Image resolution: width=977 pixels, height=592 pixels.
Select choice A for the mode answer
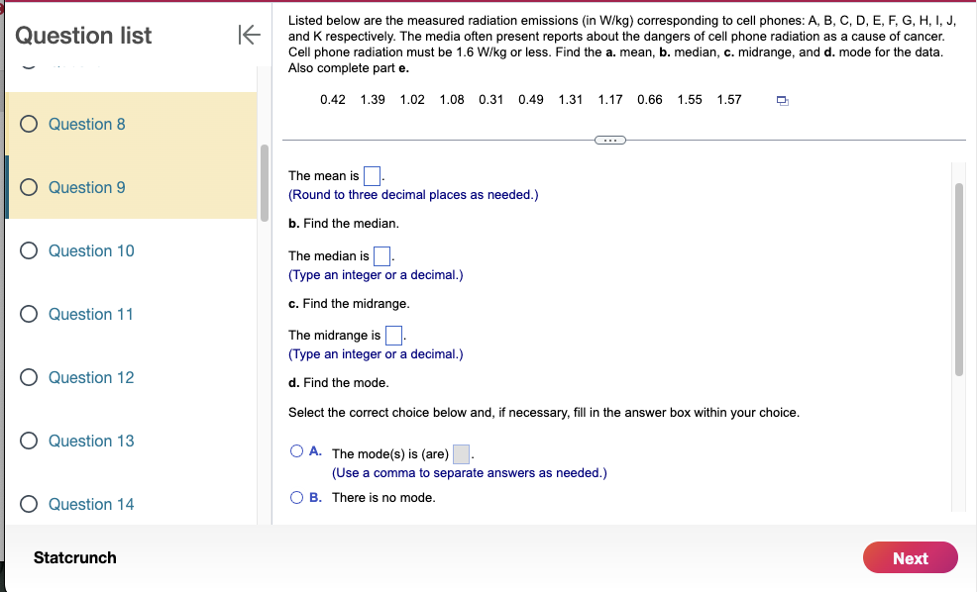point(298,450)
